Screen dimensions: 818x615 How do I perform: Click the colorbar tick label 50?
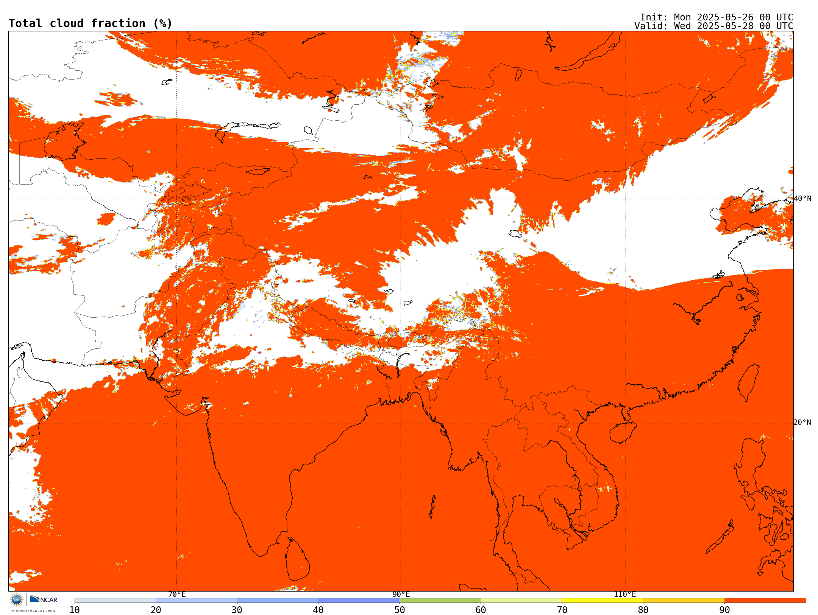pyautogui.click(x=400, y=610)
